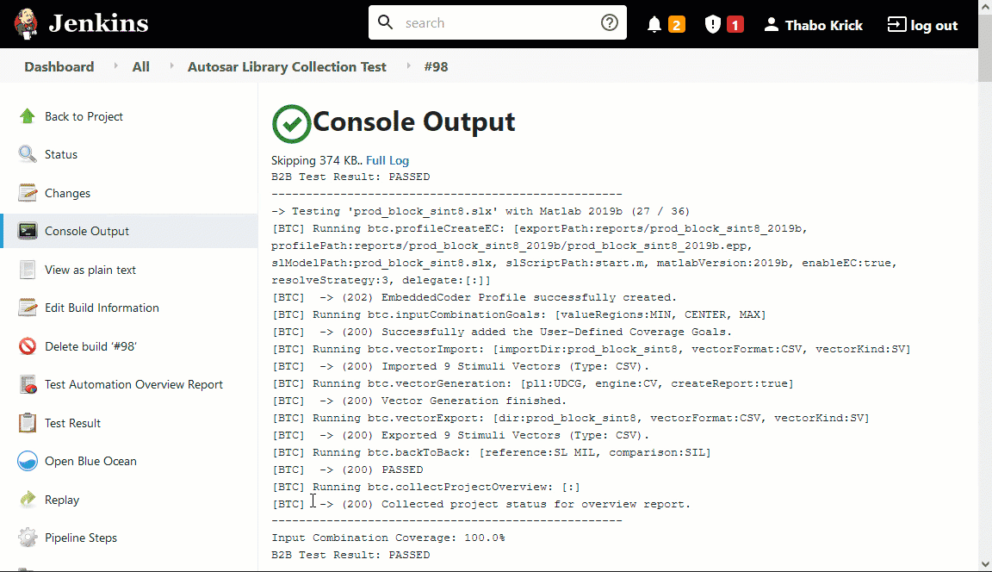Click the Status magnifier icon
Screen dimensions: 992x572
coord(27,154)
